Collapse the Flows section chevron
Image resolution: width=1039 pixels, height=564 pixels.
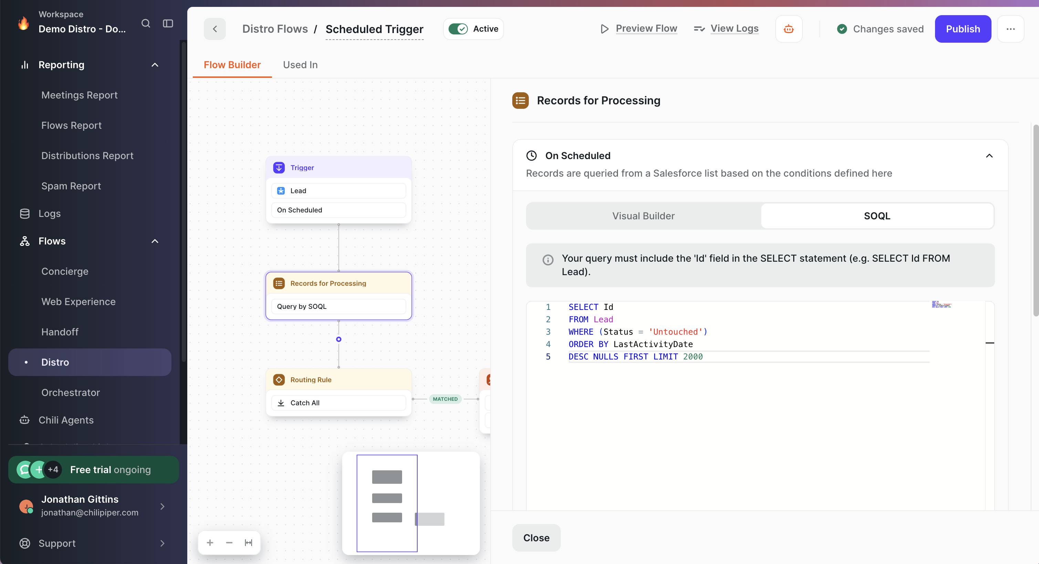tap(155, 241)
